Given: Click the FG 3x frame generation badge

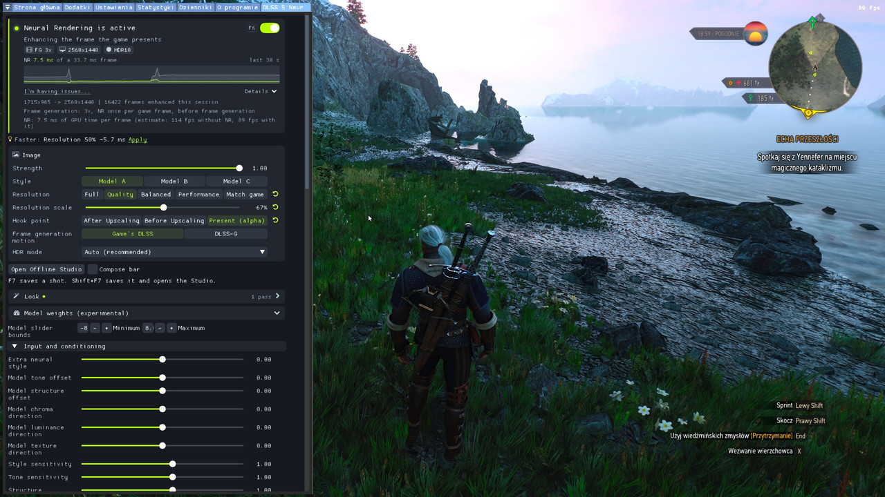Looking at the screenshot, I should click(x=39, y=50).
